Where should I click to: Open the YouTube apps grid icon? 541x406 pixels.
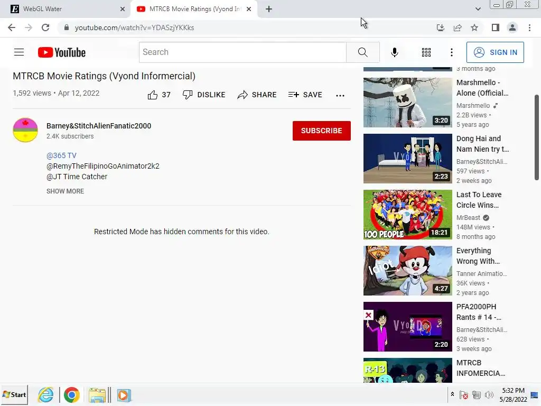point(426,52)
